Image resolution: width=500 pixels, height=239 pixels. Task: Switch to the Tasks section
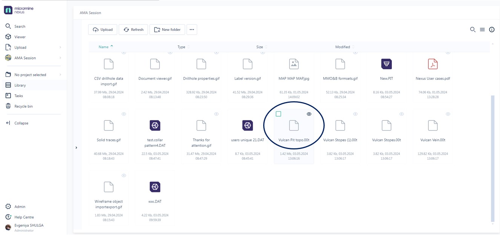[20, 96]
